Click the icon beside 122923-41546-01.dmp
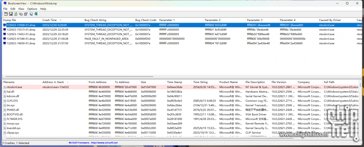The width and height of the screenshot is (364, 147). point(4,39)
